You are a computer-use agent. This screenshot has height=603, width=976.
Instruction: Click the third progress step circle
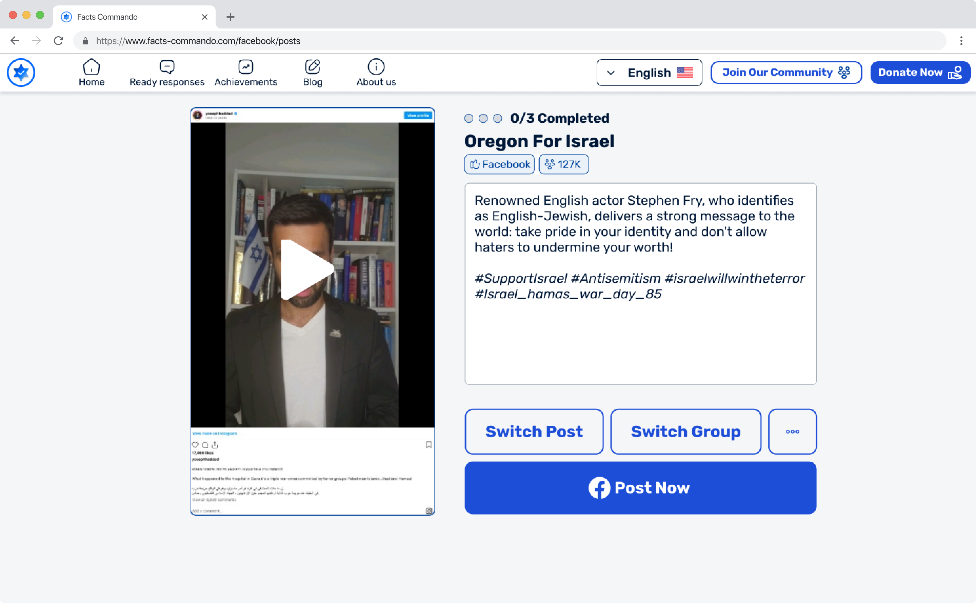497,118
